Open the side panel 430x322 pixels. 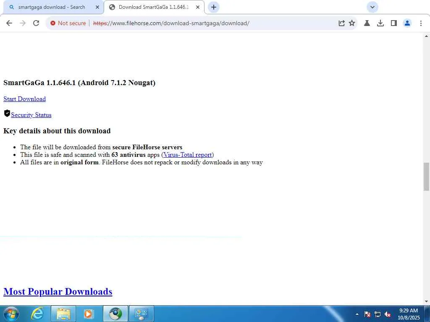tap(394, 23)
